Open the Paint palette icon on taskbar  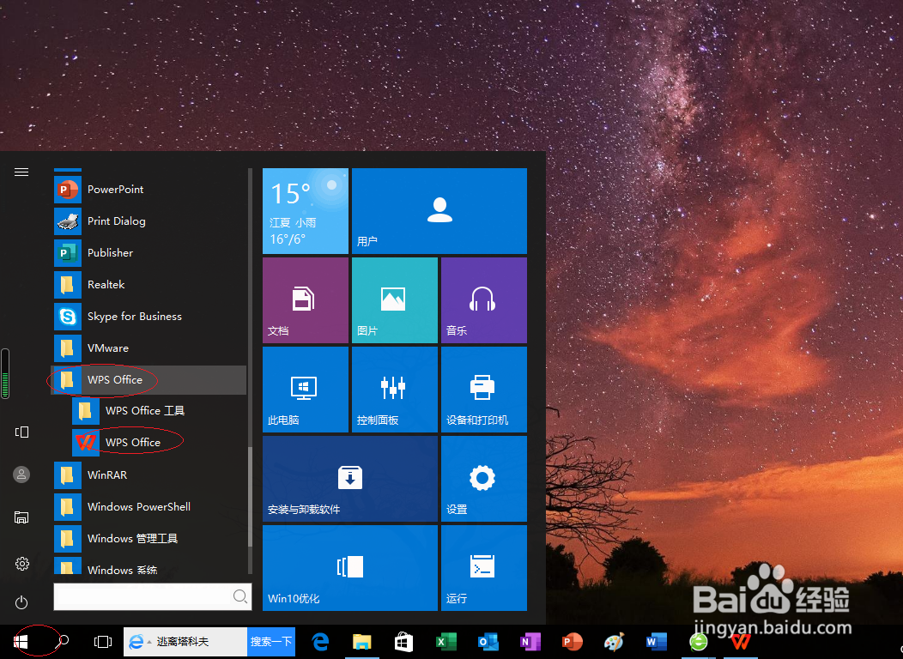pyautogui.click(x=614, y=642)
